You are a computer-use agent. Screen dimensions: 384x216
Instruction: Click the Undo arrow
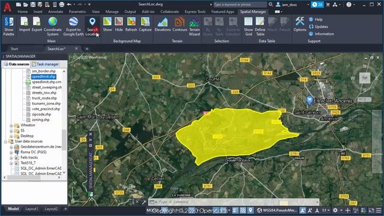pos(69,4)
